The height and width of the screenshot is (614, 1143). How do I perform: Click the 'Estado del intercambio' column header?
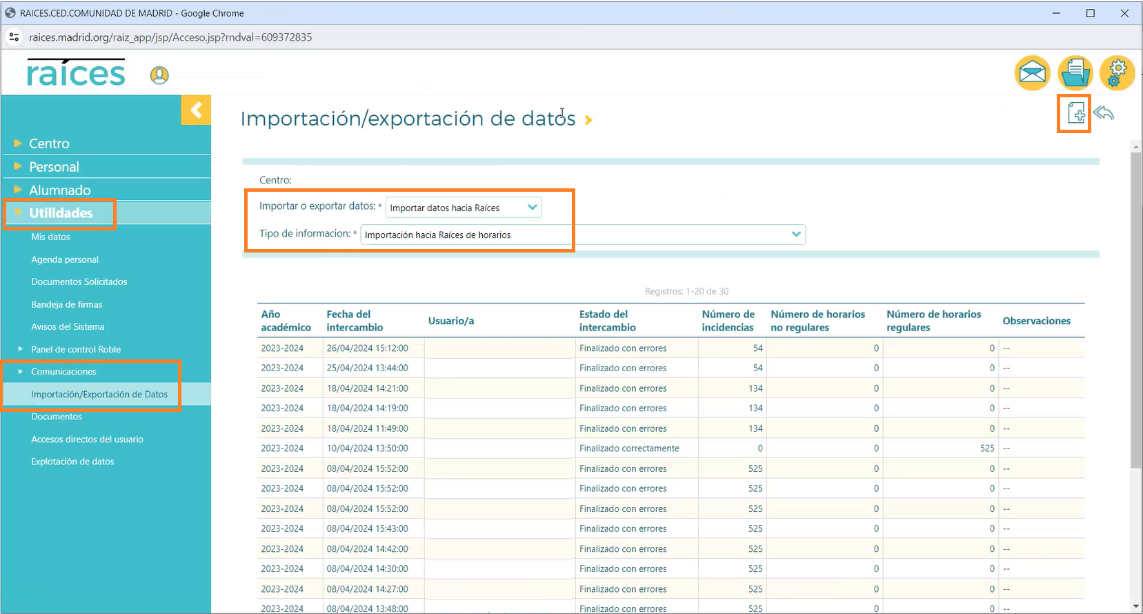pyautogui.click(x=607, y=321)
